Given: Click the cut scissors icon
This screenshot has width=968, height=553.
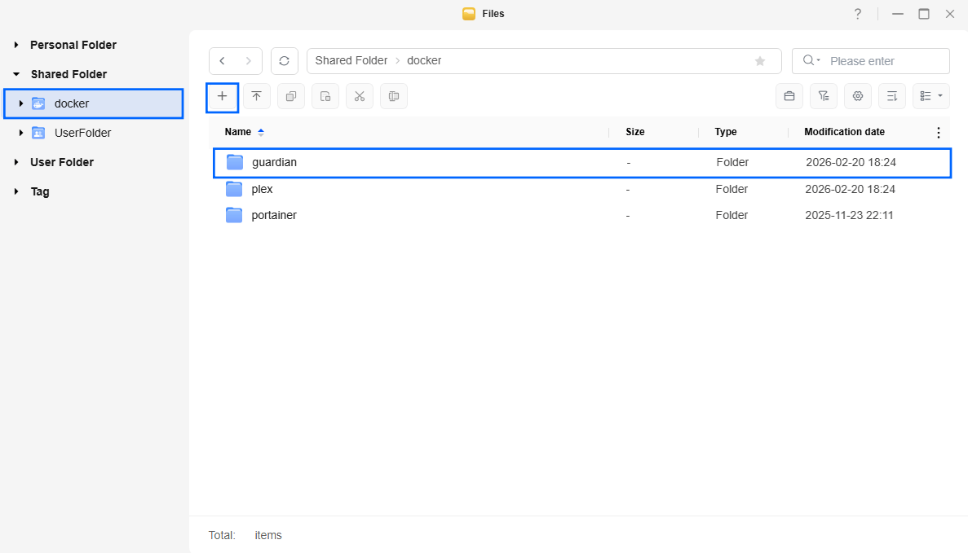Looking at the screenshot, I should (359, 96).
